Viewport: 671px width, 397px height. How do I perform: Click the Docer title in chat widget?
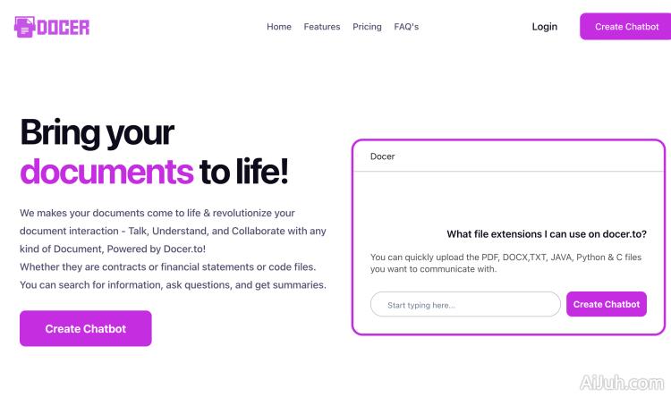tap(382, 156)
